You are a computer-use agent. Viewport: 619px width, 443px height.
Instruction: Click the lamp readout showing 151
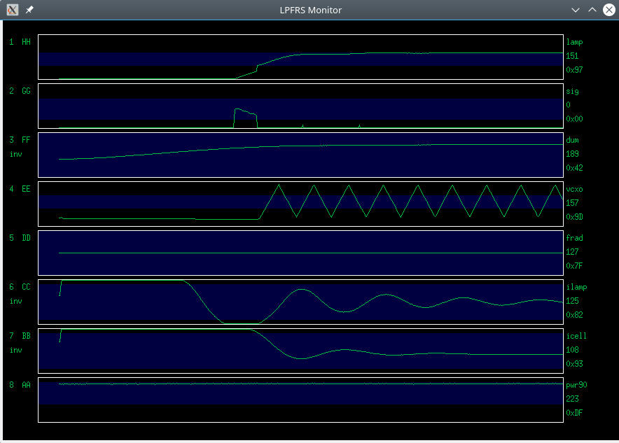[x=571, y=56]
